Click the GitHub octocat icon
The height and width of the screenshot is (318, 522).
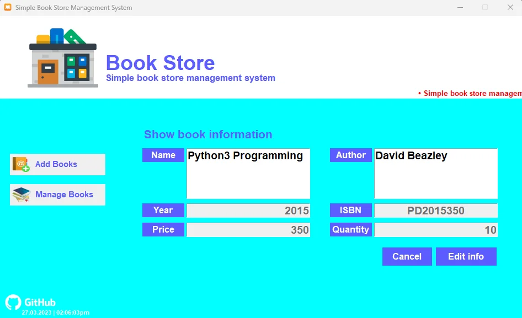click(13, 302)
